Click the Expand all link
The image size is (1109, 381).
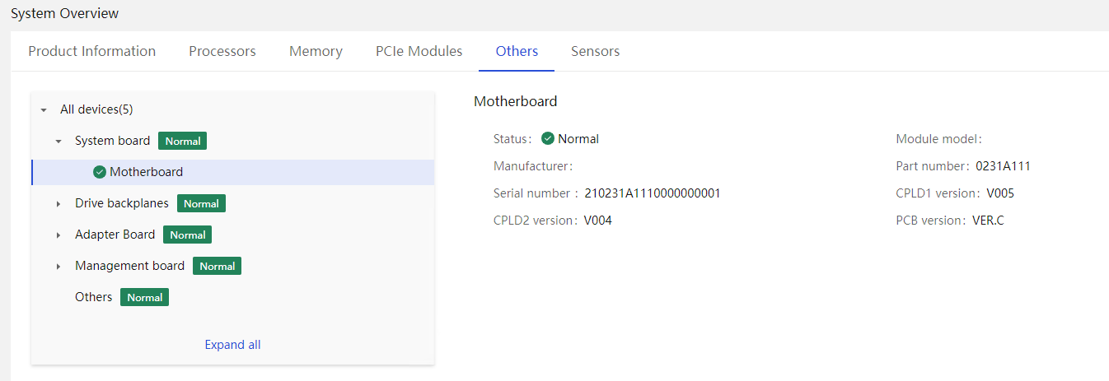[x=232, y=345]
